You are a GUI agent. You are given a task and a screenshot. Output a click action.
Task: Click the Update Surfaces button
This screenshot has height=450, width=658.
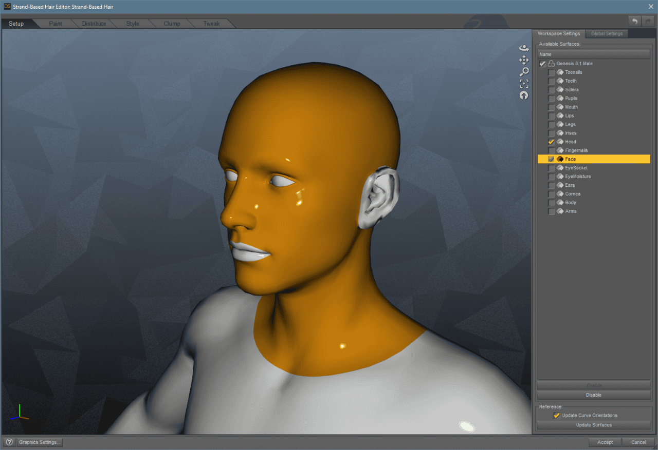pos(594,425)
